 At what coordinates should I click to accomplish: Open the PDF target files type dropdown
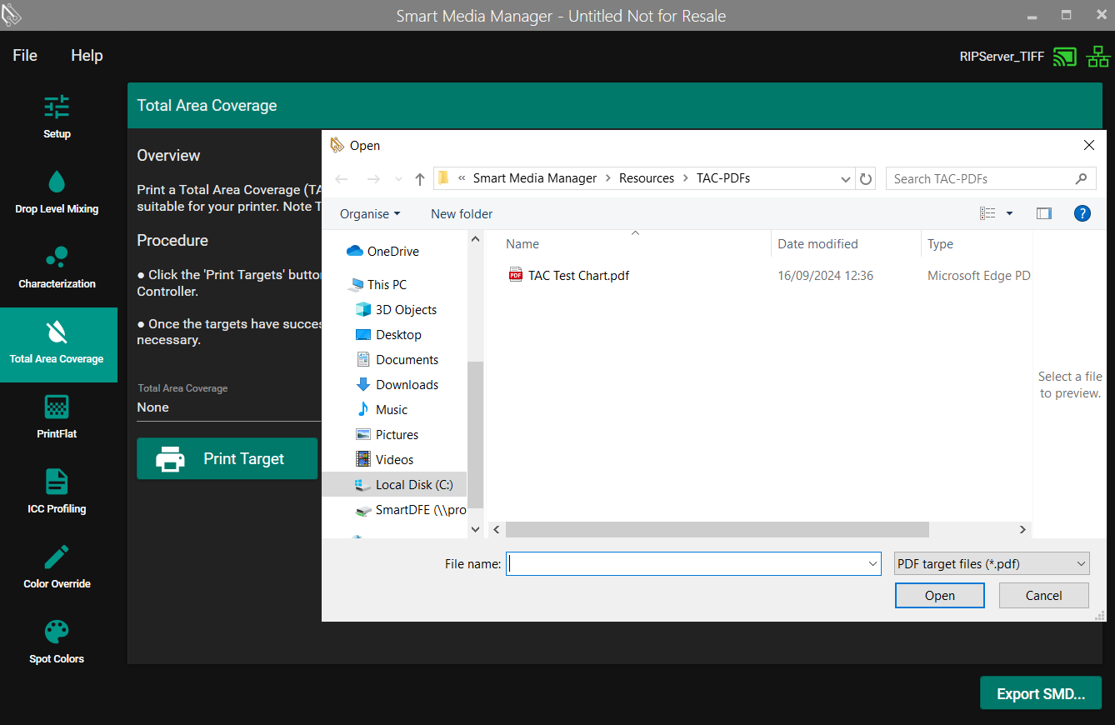click(992, 564)
